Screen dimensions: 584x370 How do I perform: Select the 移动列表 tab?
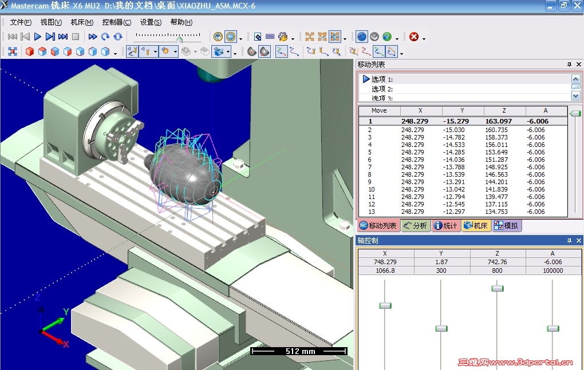378,225
